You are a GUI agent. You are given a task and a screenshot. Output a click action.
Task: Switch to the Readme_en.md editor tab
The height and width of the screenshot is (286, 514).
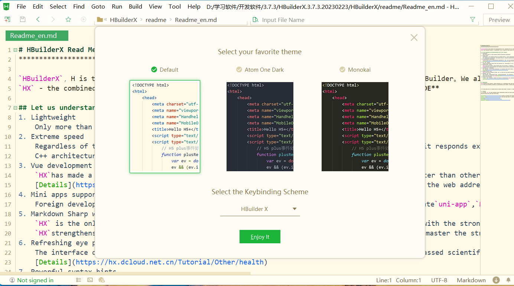coord(37,36)
